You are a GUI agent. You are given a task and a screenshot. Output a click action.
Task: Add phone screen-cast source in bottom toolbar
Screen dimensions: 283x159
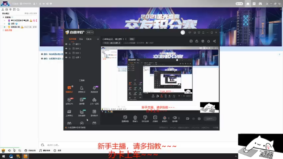click(145, 119)
